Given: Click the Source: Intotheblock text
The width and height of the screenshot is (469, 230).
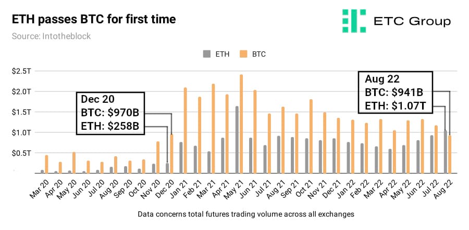Looking at the screenshot, I should pos(51,36).
